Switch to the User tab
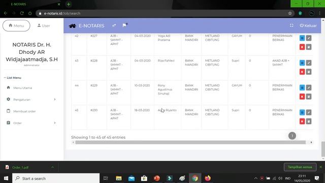325x183 pixels. click(x=44, y=26)
